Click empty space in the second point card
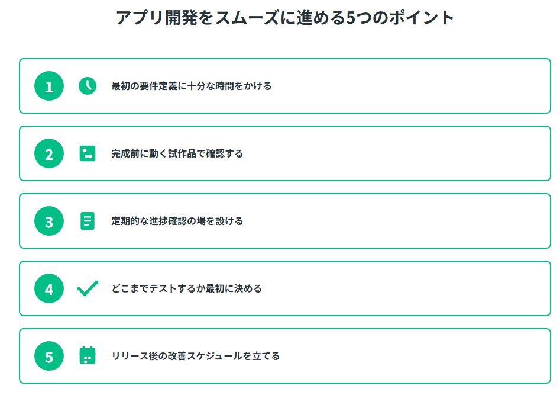The width and height of the screenshot is (560, 395). coord(414,153)
